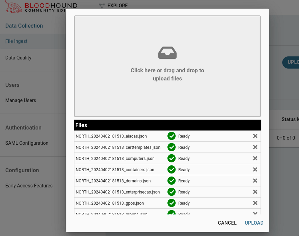Click Ready status of gpos.json

click(184, 203)
